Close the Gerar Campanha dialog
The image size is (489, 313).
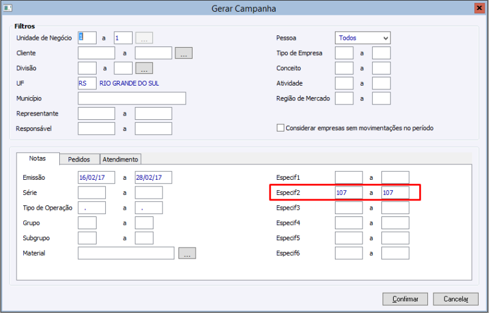(479, 8)
